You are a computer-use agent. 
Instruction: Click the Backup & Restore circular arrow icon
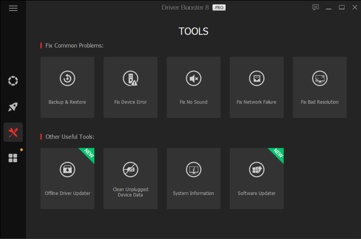tap(67, 79)
